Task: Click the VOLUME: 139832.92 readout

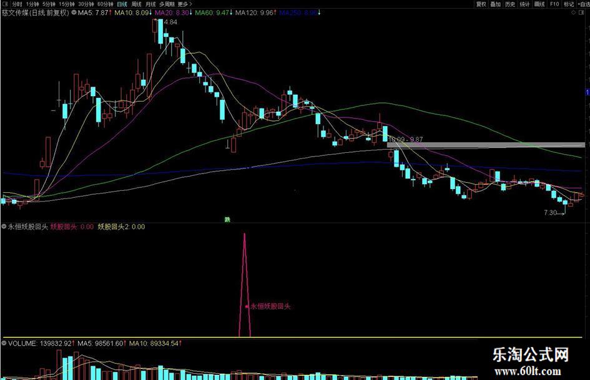Action: point(41,343)
